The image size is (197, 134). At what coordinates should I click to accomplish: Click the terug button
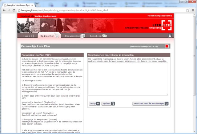click(x=95, y=103)
